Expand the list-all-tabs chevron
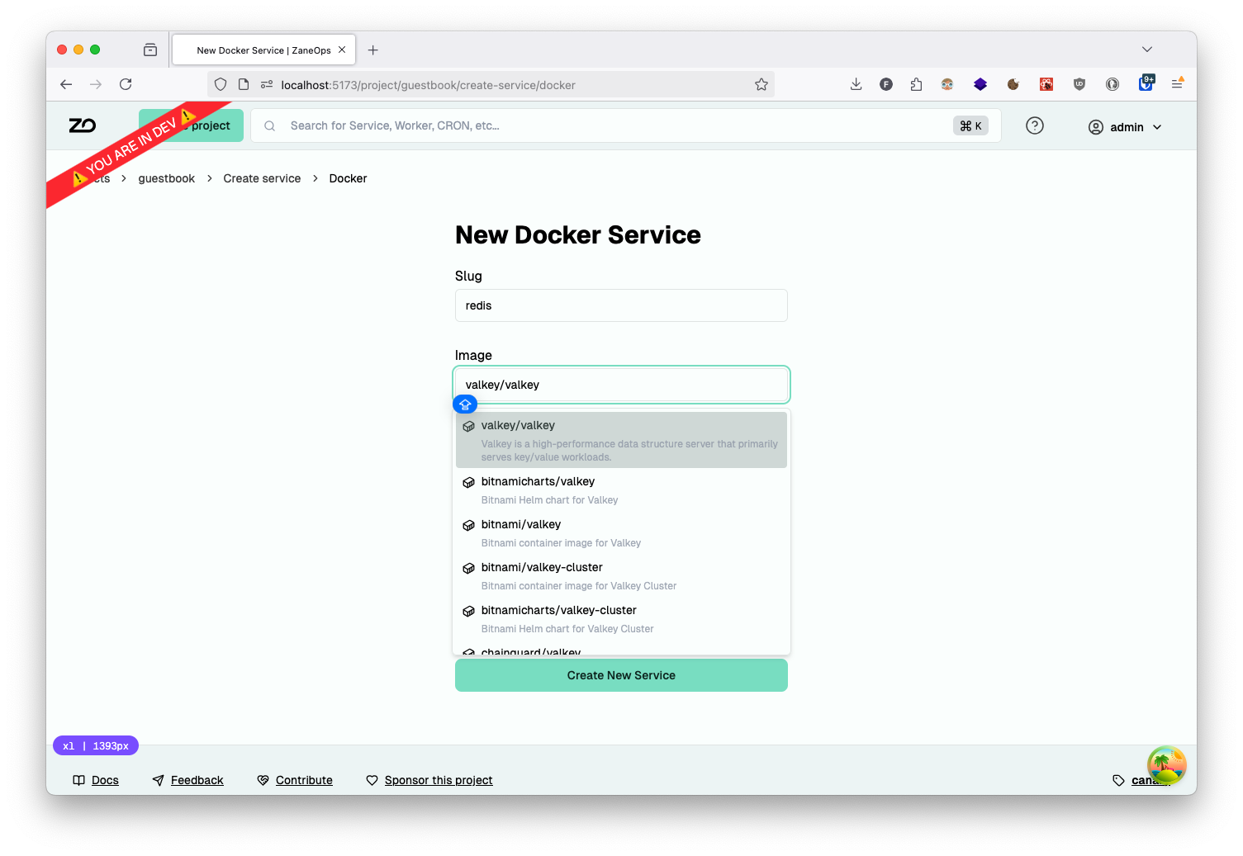Image resolution: width=1243 pixels, height=856 pixels. pos(1147,50)
